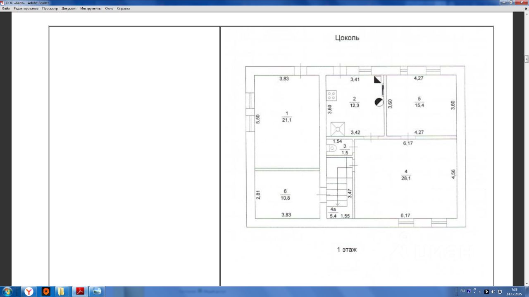The height and width of the screenshot is (297, 529).
Task: Open the Просмотр menu
Action: 50,8
